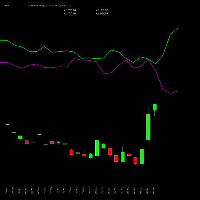Click the red candle for 17 Nov

tap(71, 152)
